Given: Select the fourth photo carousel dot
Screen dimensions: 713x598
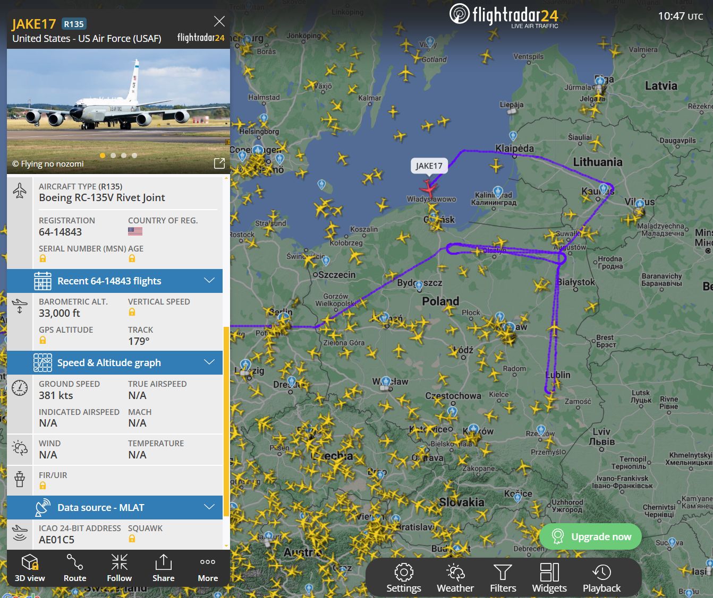Looking at the screenshot, I should (134, 155).
